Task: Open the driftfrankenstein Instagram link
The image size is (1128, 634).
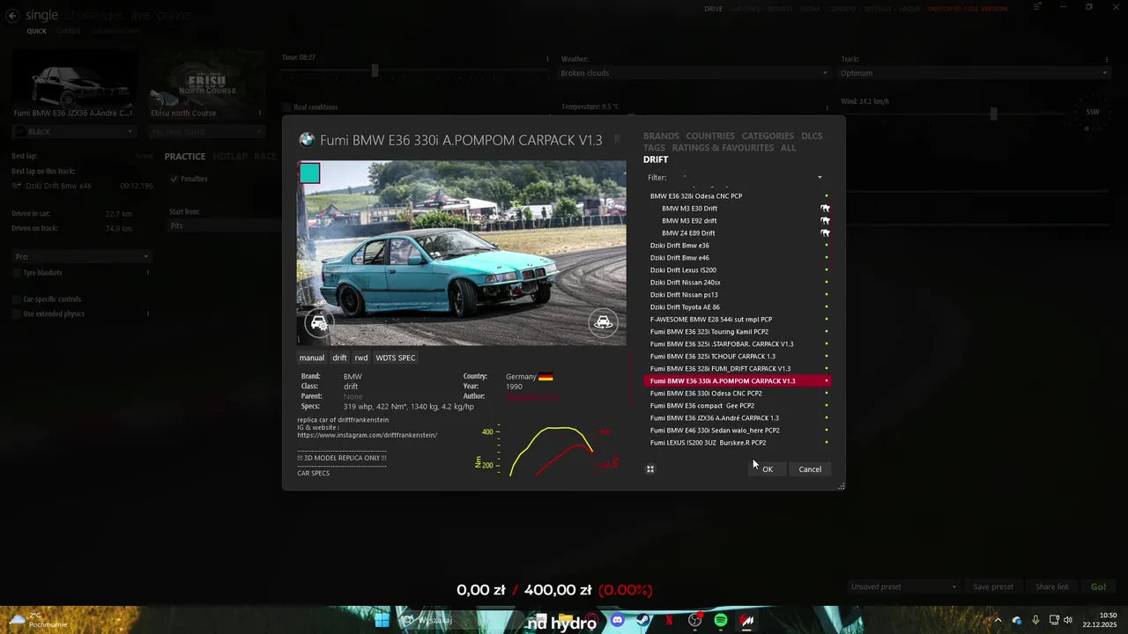Action: (x=367, y=435)
